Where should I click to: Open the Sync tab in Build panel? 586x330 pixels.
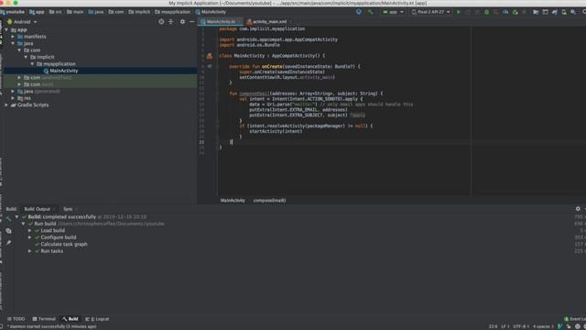click(68, 209)
